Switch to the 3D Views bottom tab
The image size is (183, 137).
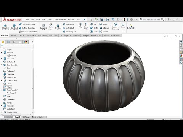(x=26, y=117)
